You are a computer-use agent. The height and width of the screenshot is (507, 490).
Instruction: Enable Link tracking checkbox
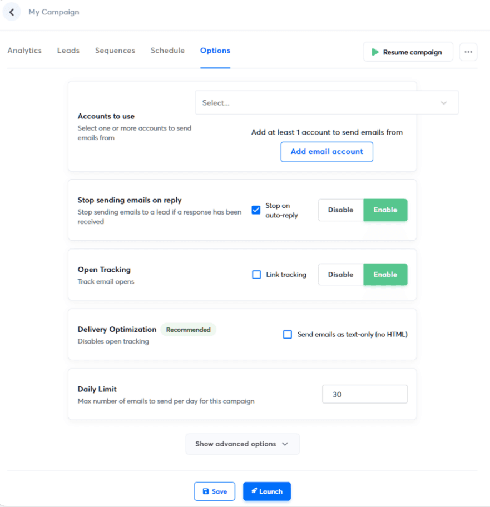point(256,274)
